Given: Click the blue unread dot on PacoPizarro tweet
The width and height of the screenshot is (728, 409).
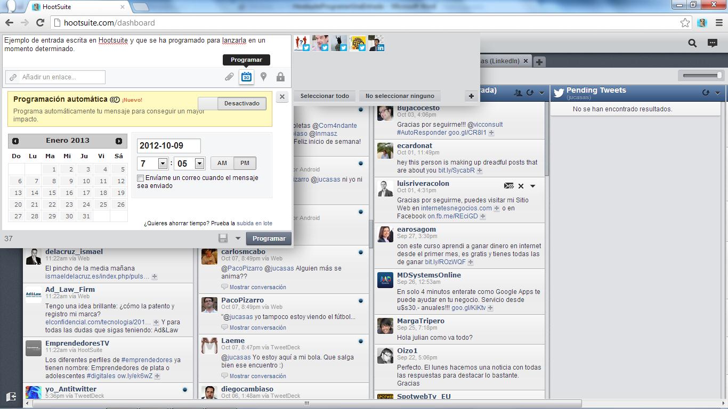Looking at the screenshot, I should [361, 300].
